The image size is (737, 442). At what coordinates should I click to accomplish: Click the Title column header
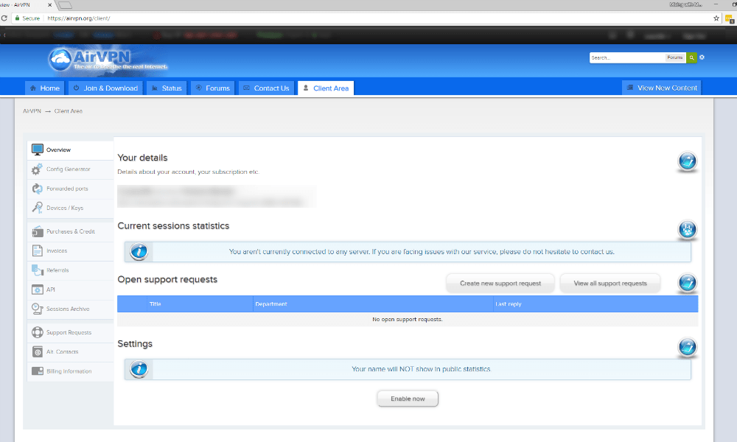155,304
